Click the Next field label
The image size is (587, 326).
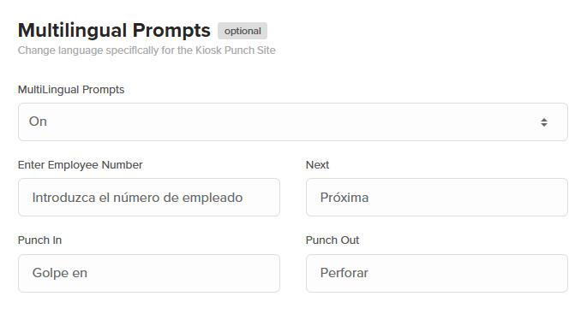click(x=317, y=165)
